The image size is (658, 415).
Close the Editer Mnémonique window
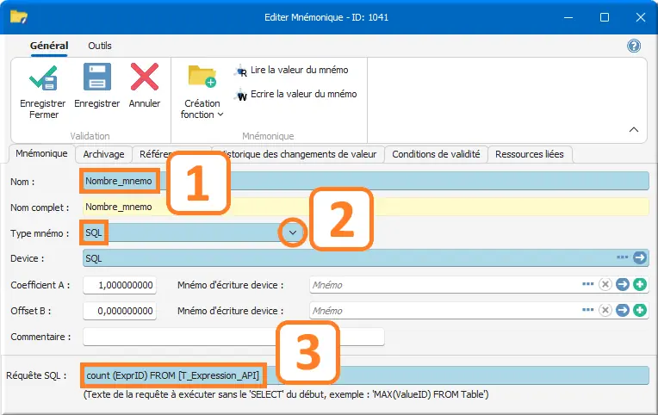641,17
